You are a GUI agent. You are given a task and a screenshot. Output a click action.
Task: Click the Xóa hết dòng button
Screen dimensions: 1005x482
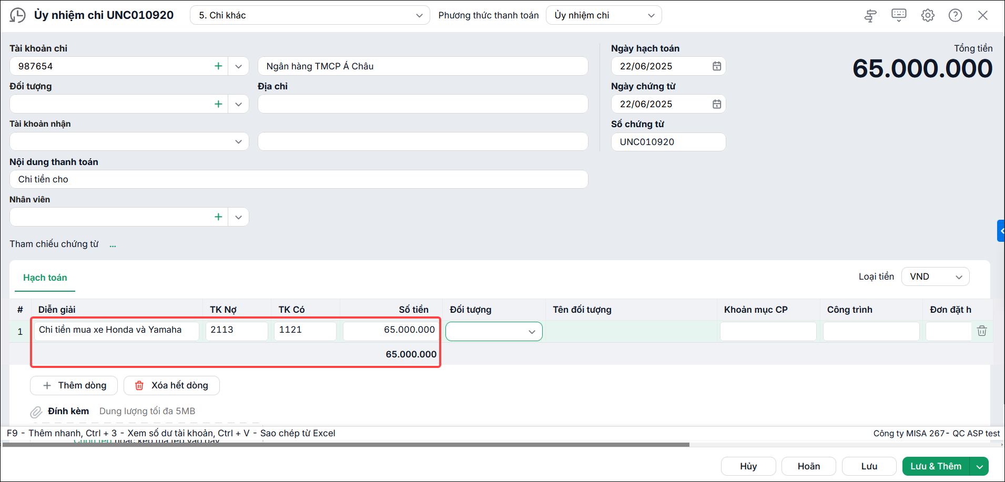pyautogui.click(x=171, y=385)
